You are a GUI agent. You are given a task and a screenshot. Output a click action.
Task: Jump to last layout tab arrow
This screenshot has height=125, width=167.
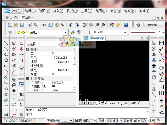(93, 103)
